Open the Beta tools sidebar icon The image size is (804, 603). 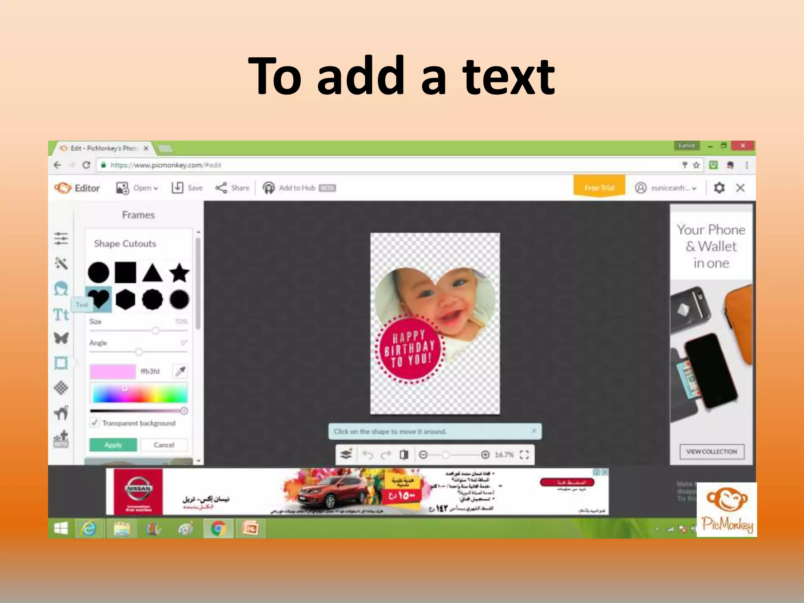point(61,439)
